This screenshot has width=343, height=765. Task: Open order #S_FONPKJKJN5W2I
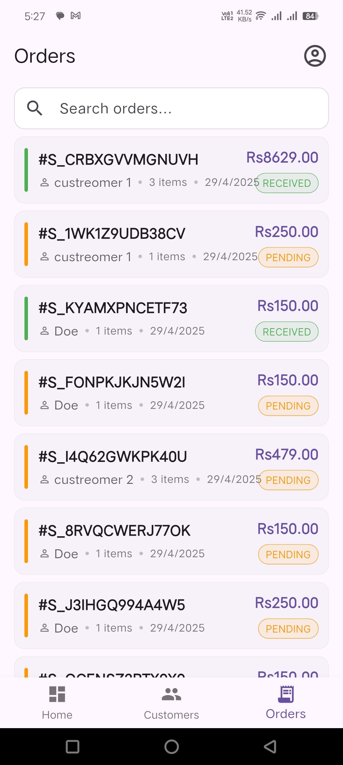click(x=112, y=382)
